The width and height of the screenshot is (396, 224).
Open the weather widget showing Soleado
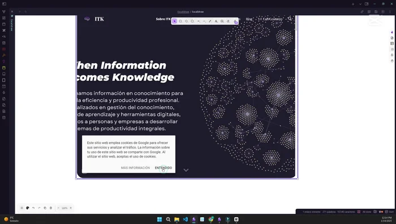click(11, 219)
